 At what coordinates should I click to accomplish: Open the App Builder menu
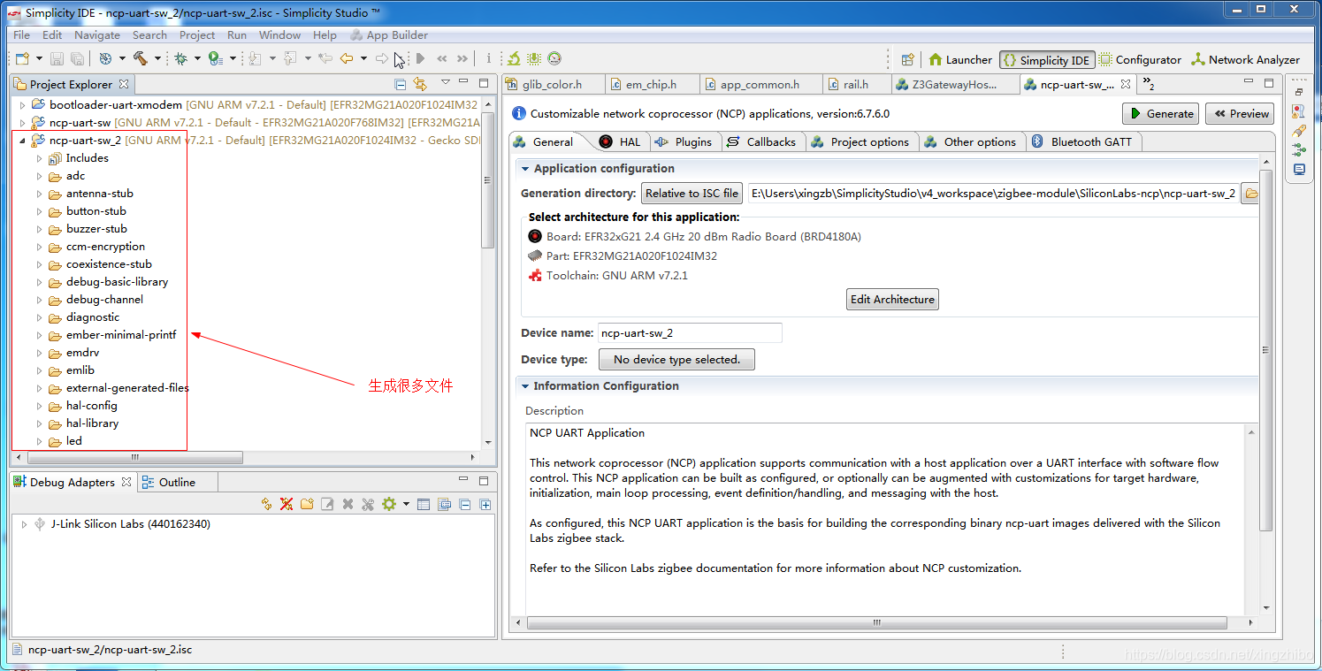coord(389,34)
